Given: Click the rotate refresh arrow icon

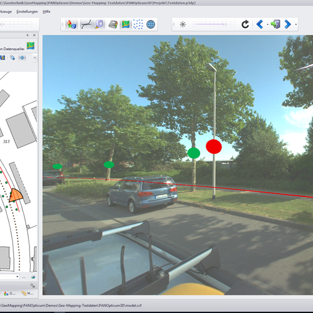Looking at the screenshot, I should click(x=245, y=24).
